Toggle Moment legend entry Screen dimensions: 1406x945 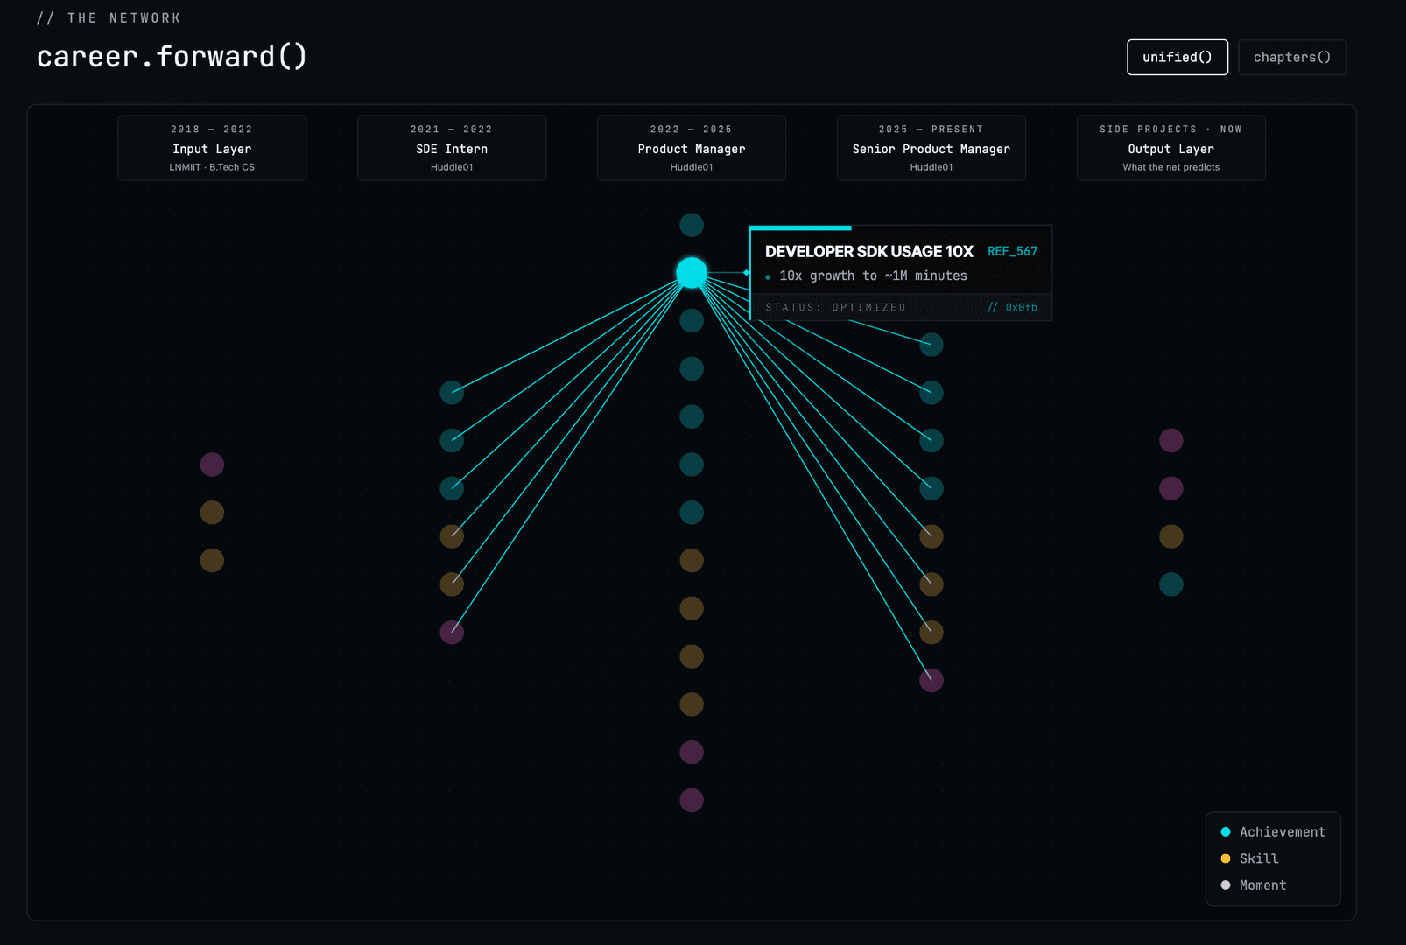click(x=1254, y=885)
